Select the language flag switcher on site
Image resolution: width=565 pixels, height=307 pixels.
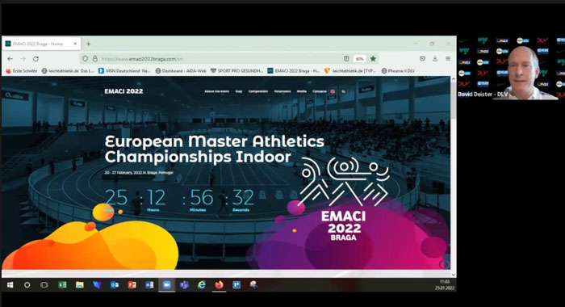click(x=333, y=91)
